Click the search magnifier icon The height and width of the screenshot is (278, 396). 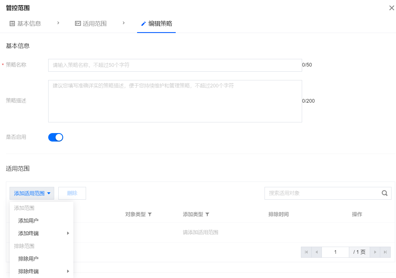(x=384, y=193)
